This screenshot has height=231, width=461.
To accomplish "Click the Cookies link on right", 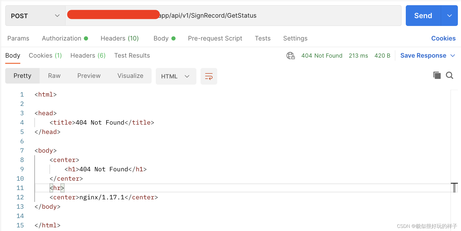I will click(443, 38).
